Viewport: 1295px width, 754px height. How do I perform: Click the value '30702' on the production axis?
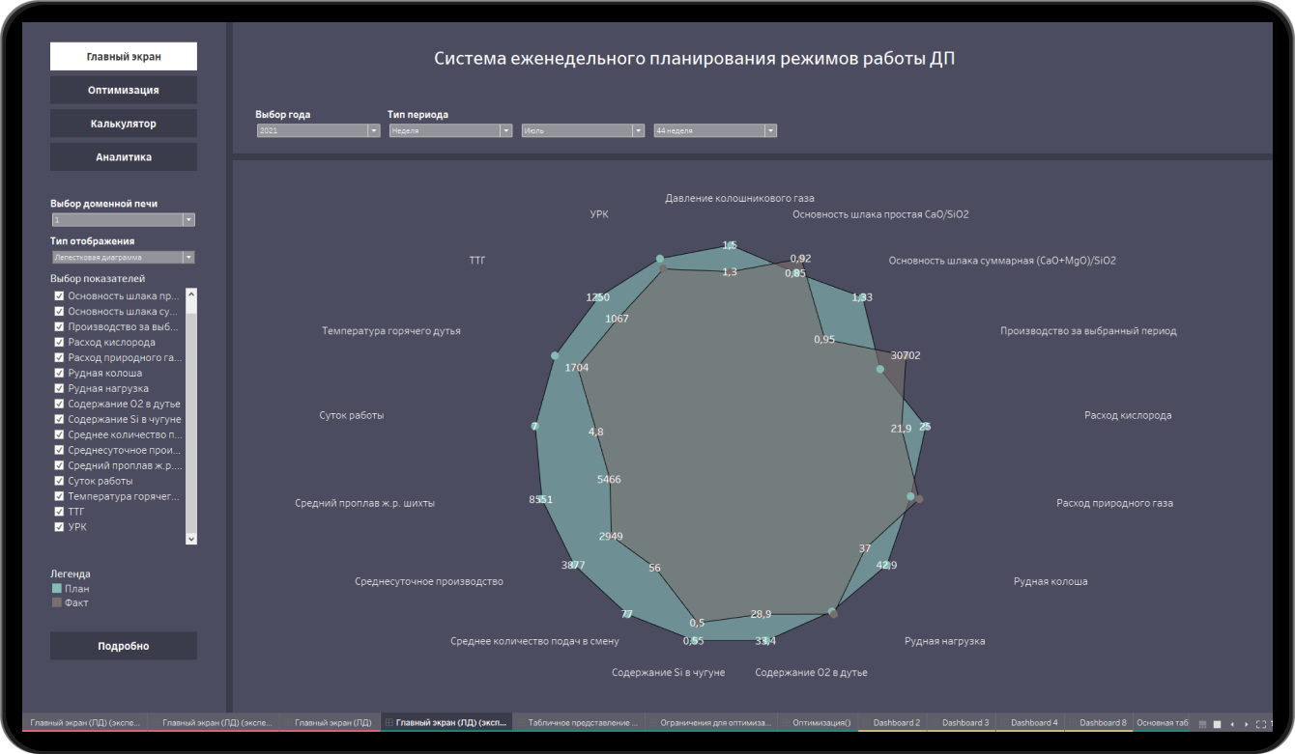click(x=906, y=355)
